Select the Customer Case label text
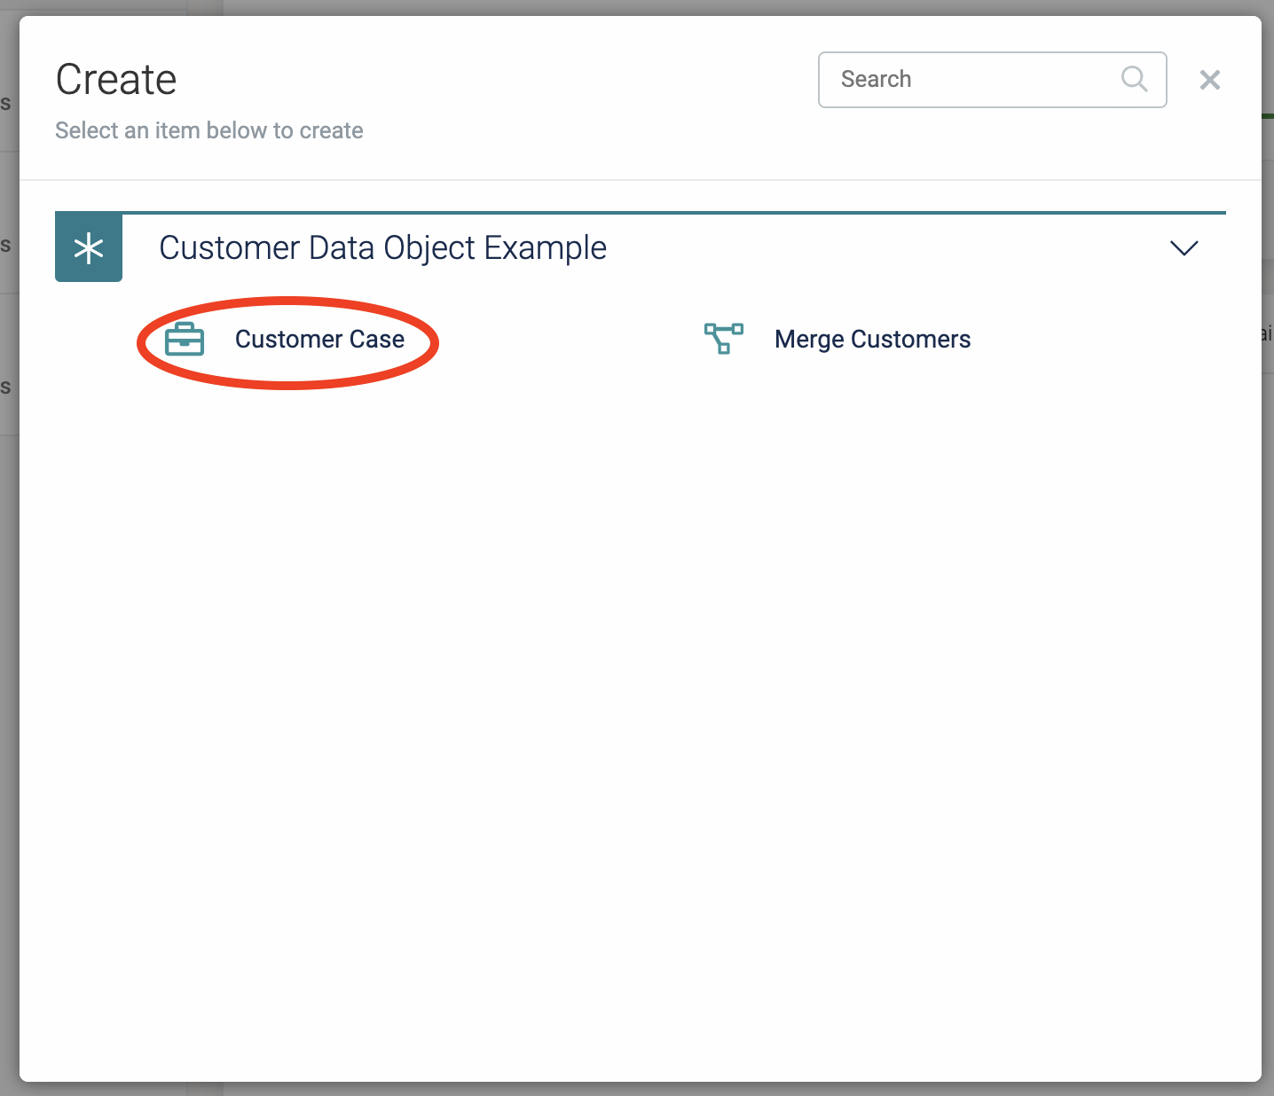 [319, 339]
